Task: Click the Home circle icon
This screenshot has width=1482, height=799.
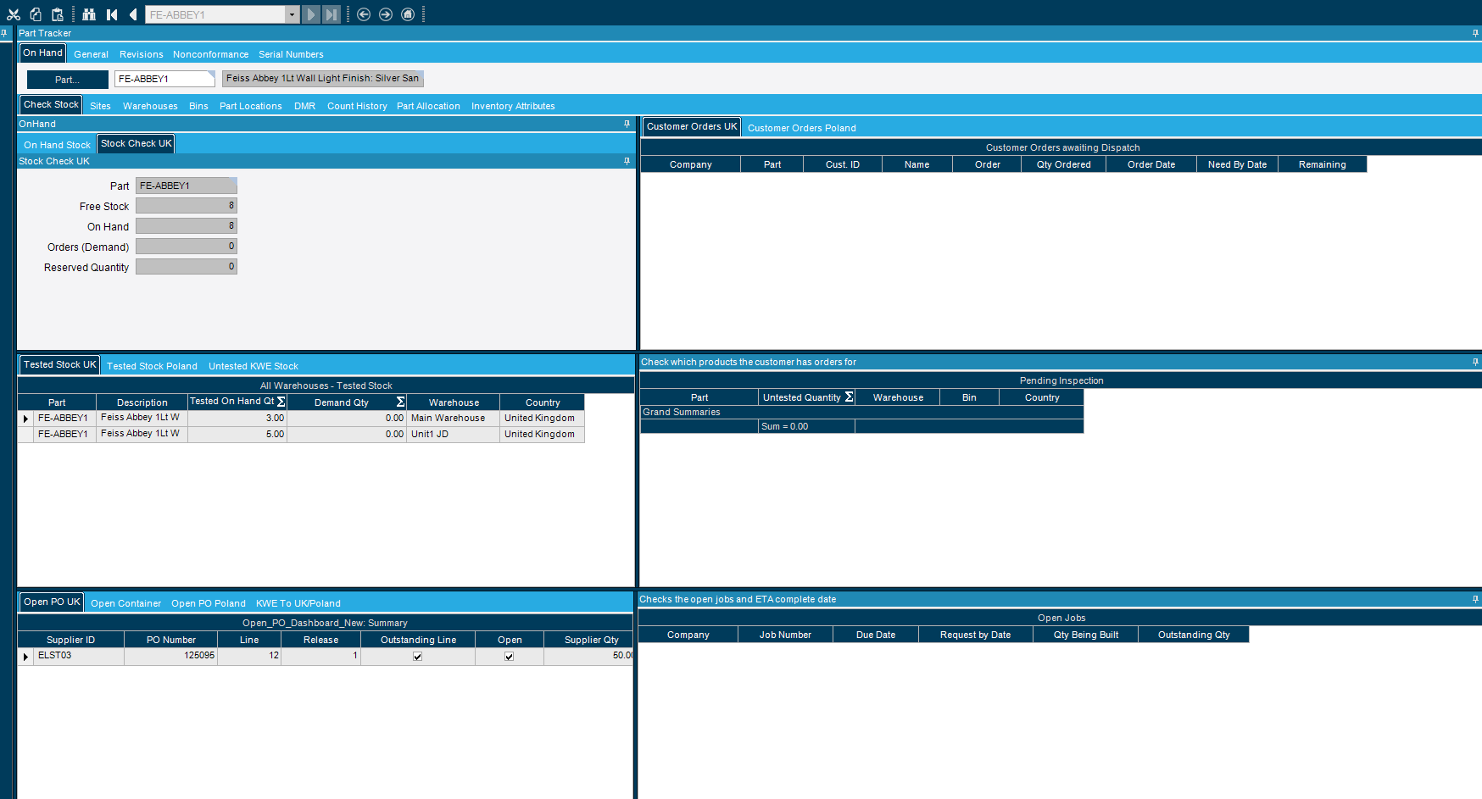Action: click(408, 14)
